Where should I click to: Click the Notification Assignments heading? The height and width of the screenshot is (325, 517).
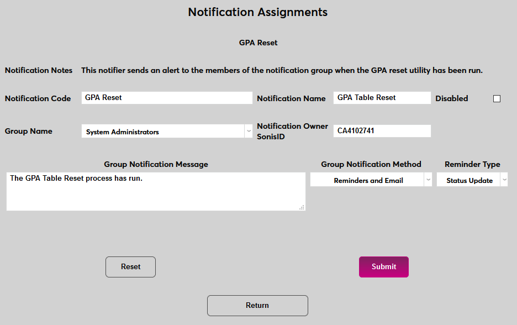[x=257, y=12]
